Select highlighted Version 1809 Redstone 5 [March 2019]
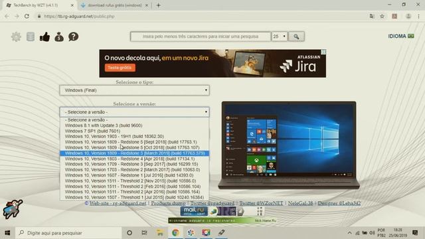 tap(134, 153)
